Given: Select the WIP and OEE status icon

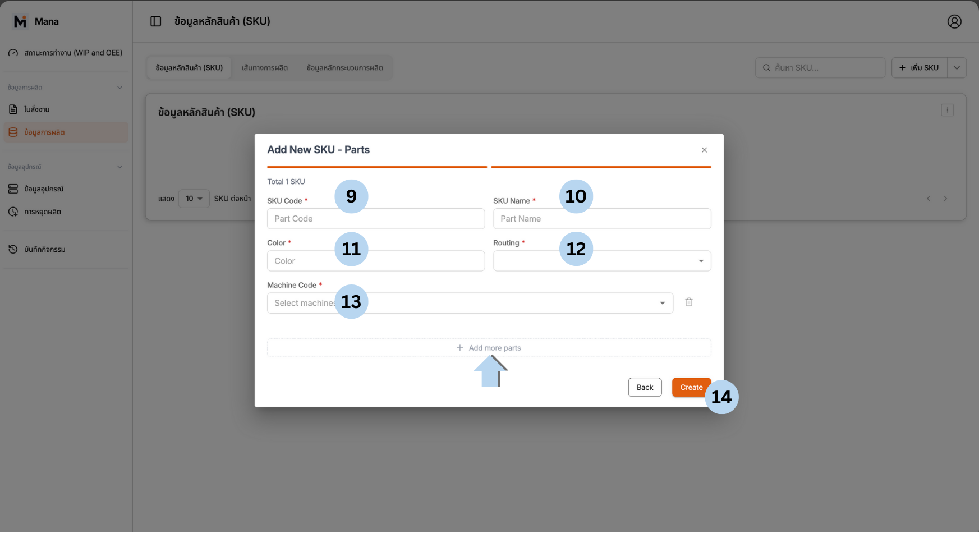Looking at the screenshot, I should pyautogui.click(x=13, y=52).
